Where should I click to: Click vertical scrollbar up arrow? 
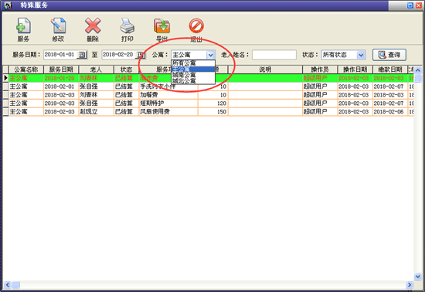[418, 70]
